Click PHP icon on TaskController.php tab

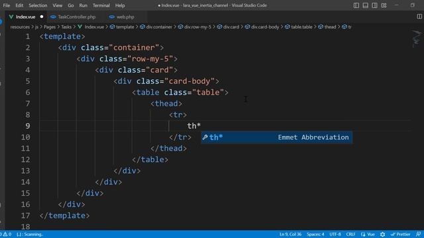pyautogui.click(x=53, y=17)
